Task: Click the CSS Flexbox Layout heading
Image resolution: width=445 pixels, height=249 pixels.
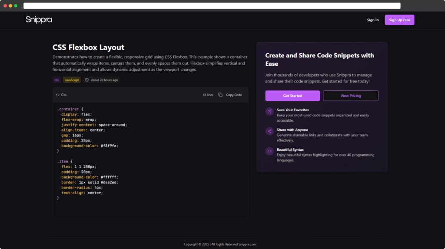Action: (88, 47)
